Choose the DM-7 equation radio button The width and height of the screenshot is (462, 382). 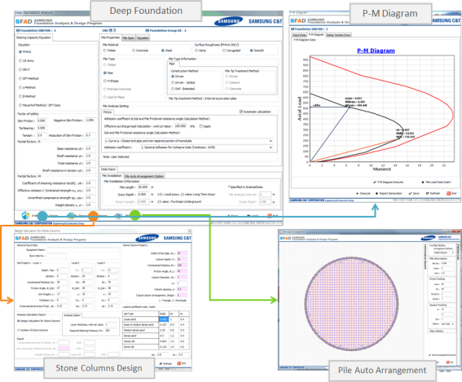pos(20,69)
